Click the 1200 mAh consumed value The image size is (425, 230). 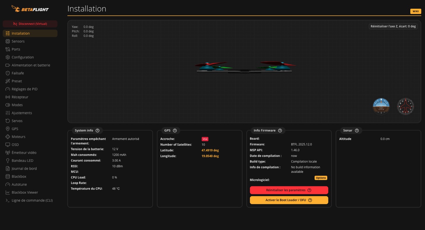[x=119, y=155]
